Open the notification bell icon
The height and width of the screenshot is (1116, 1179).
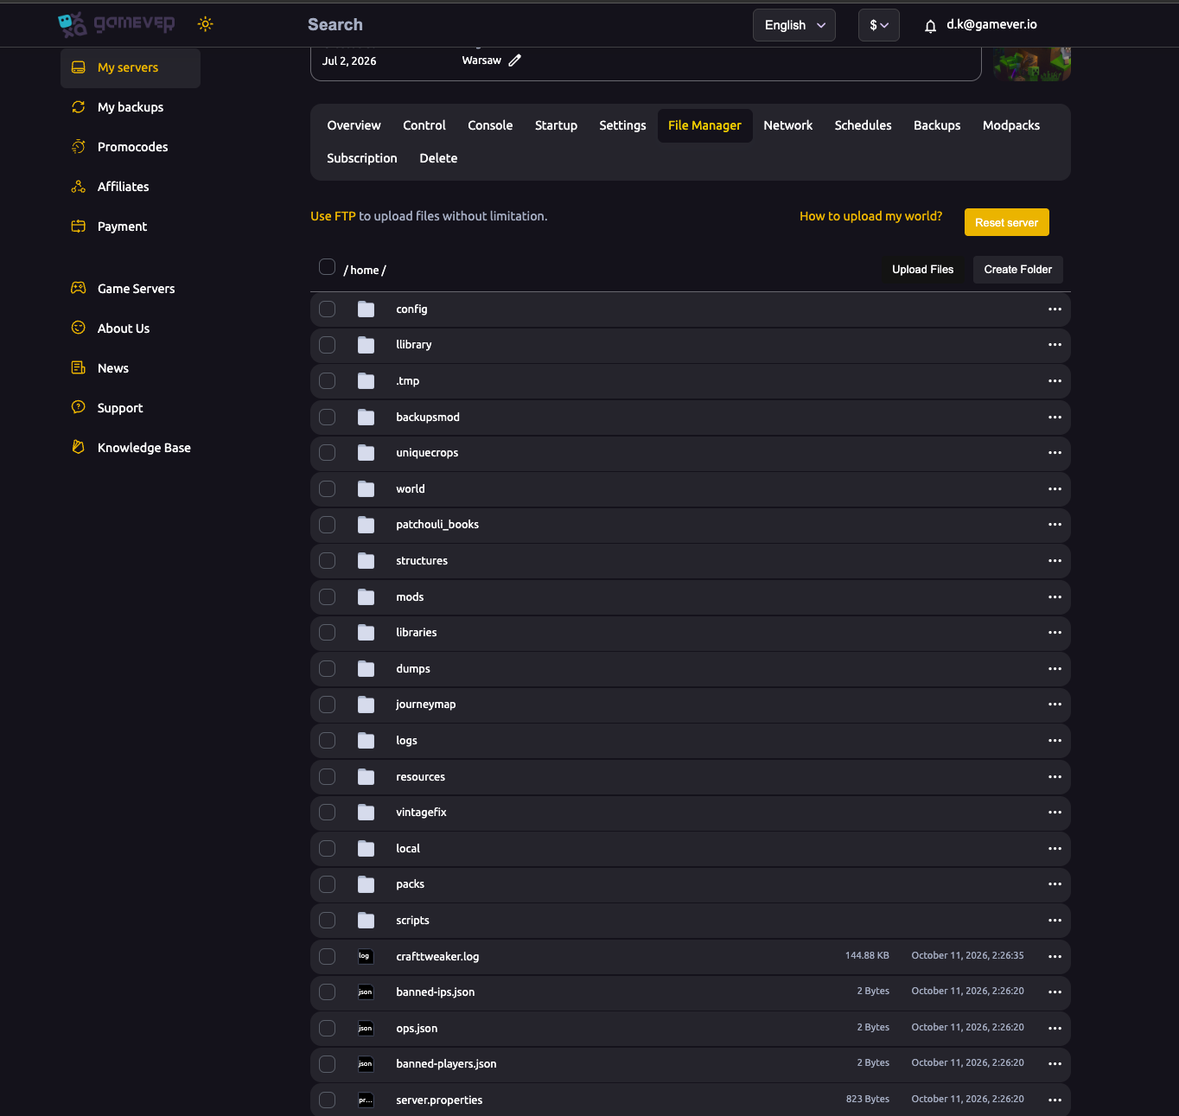(x=930, y=26)
